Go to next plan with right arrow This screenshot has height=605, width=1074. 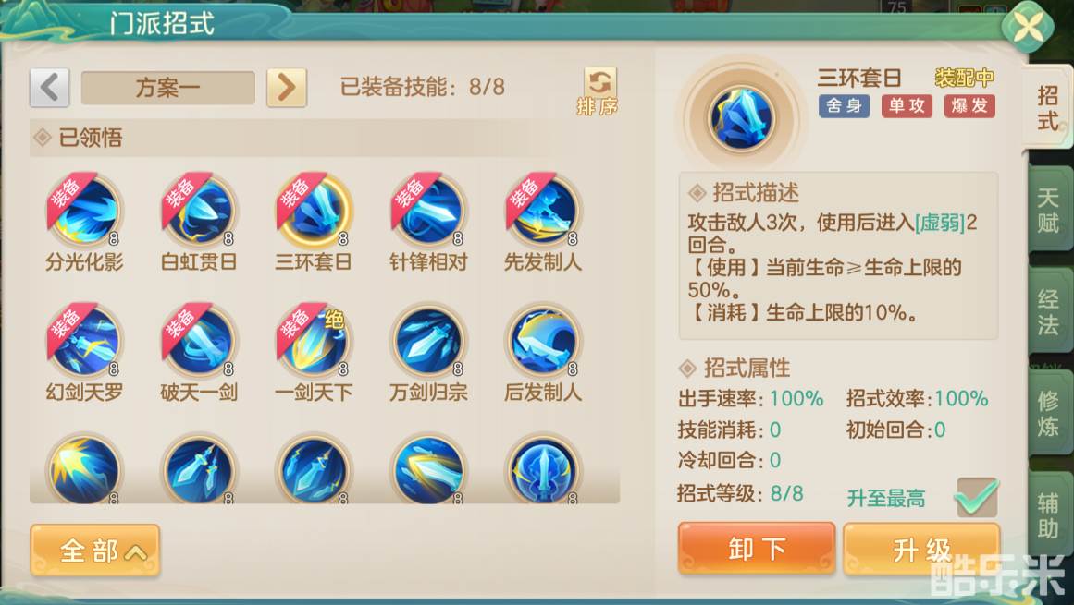[x=287, y=88]
